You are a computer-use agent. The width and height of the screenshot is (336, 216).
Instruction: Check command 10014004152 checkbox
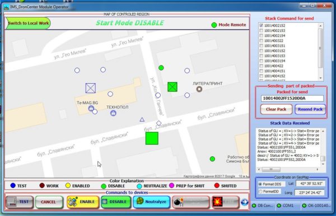261,76
